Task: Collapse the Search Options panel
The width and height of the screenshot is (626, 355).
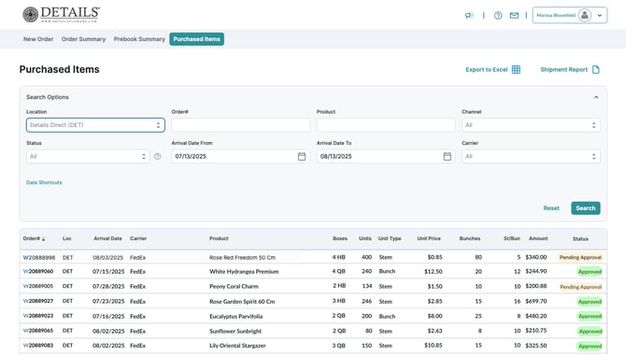Action: (x=596, y=97)
